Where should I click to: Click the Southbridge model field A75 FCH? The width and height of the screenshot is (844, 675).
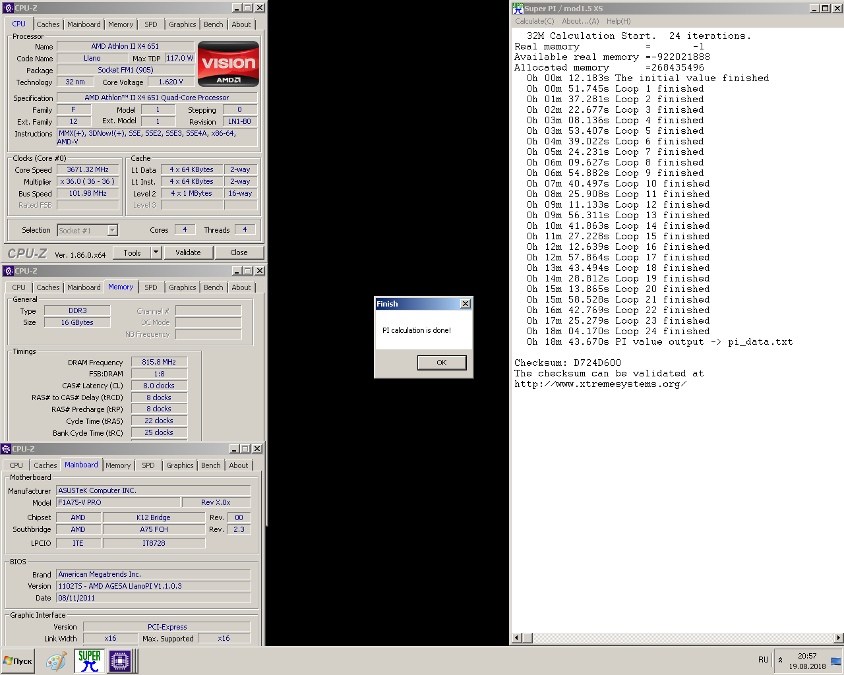point(154,529)
